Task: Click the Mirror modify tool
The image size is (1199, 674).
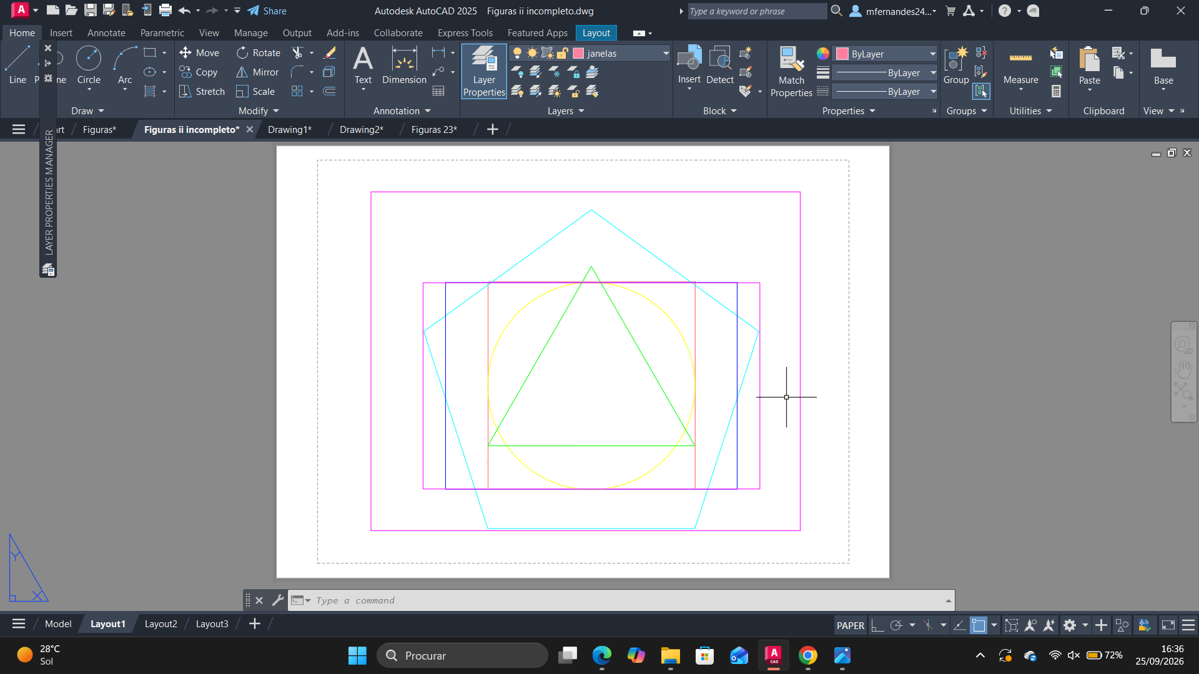Action: tap(257, 72)
